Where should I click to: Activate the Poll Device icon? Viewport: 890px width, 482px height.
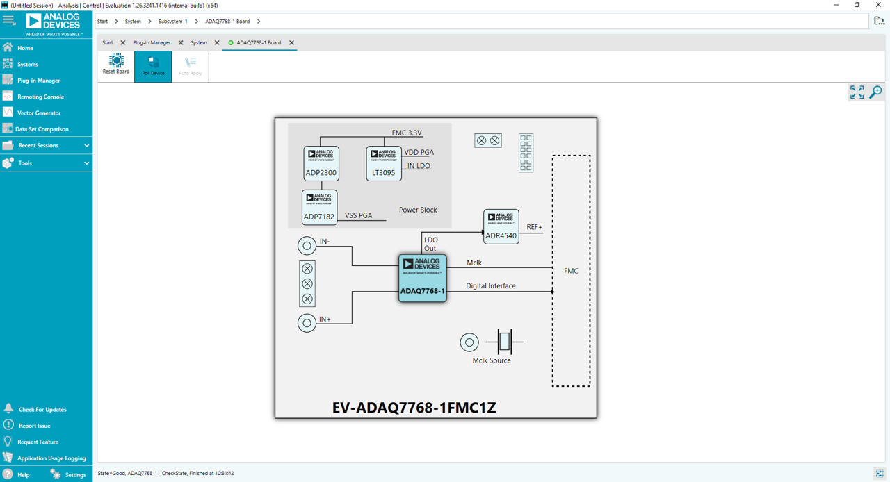153,66
